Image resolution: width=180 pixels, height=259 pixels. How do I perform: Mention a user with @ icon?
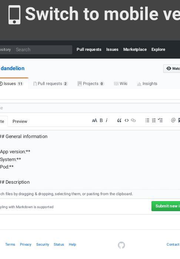173,120
